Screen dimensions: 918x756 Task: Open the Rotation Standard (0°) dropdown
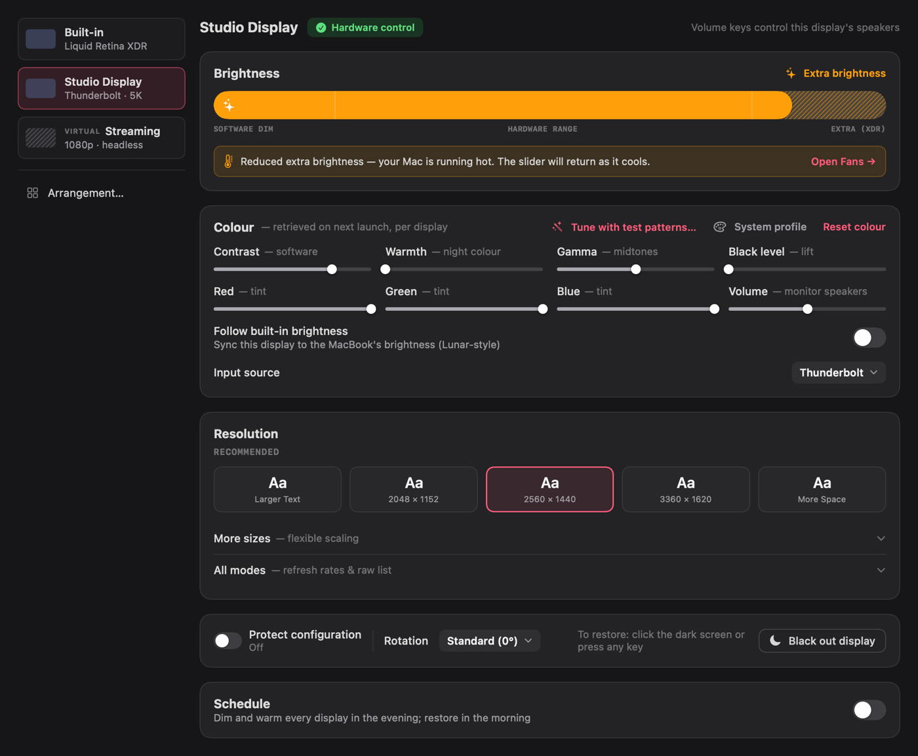tap(490, 641)
